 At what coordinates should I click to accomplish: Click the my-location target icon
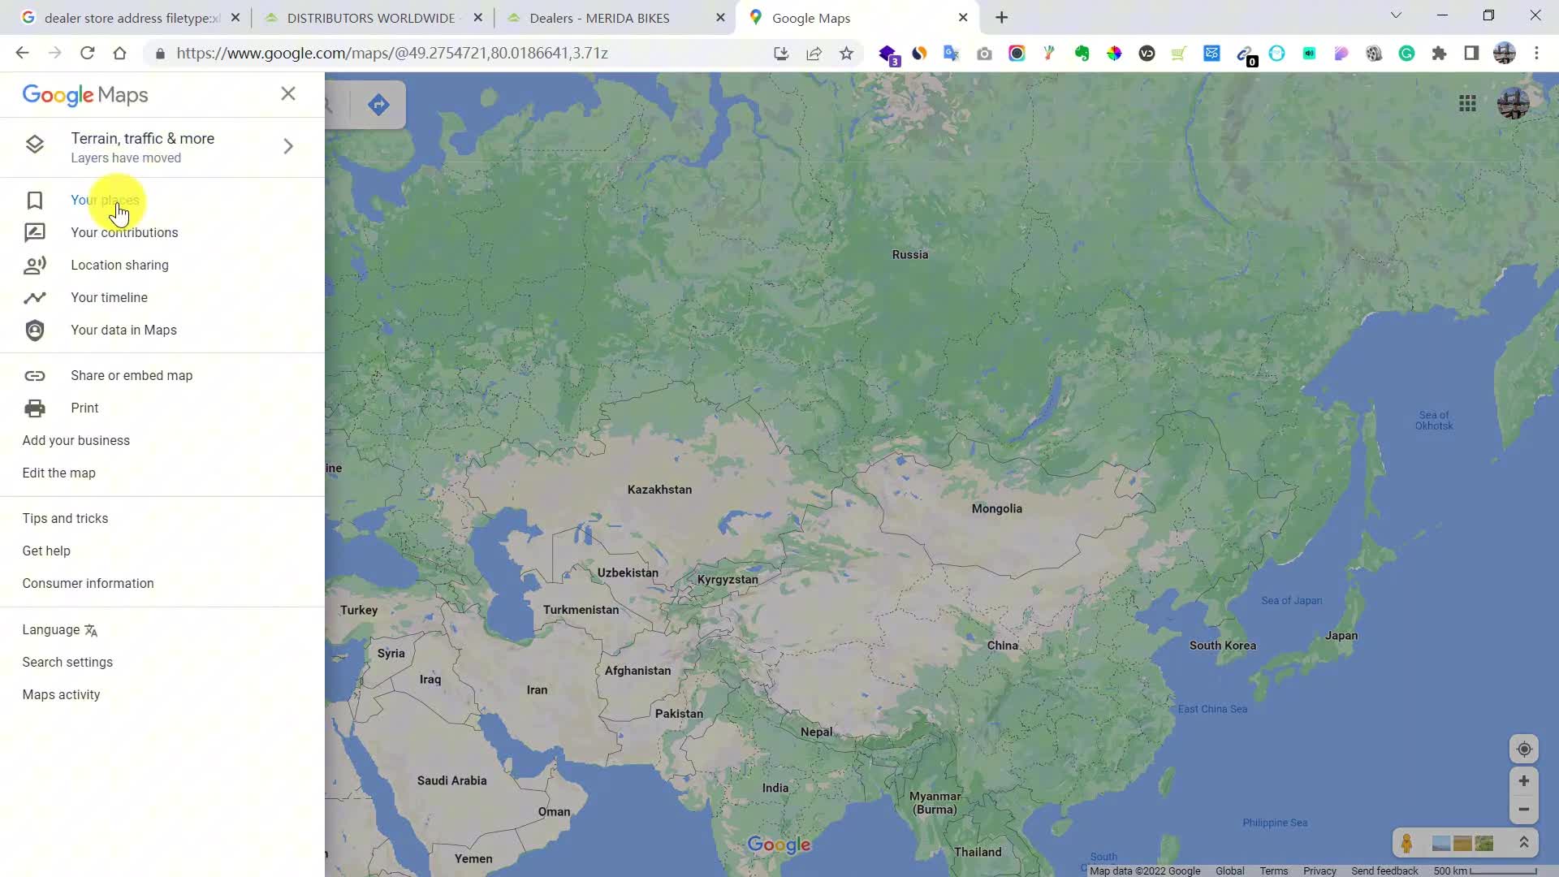click(x=1523, y=749)
